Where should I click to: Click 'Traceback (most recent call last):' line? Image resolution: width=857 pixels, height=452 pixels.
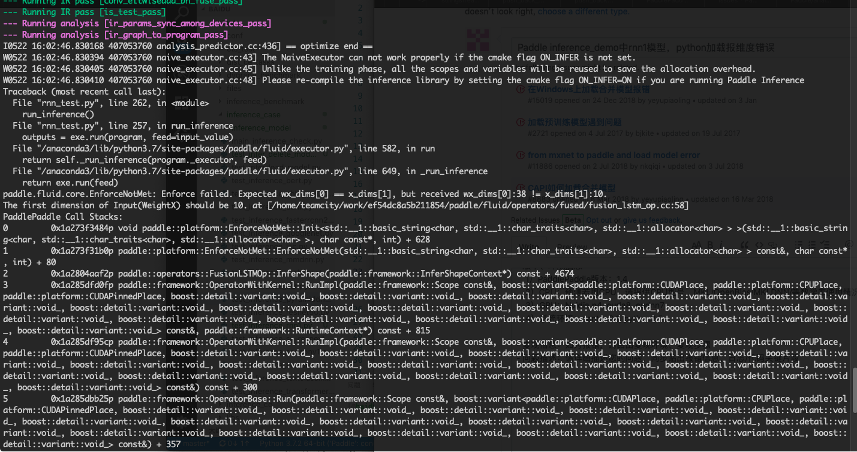[x=85, y=92]
